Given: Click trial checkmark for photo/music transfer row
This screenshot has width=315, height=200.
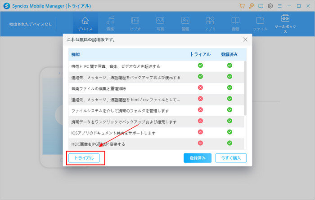Looking at the screenshot, I should point(200,65).
